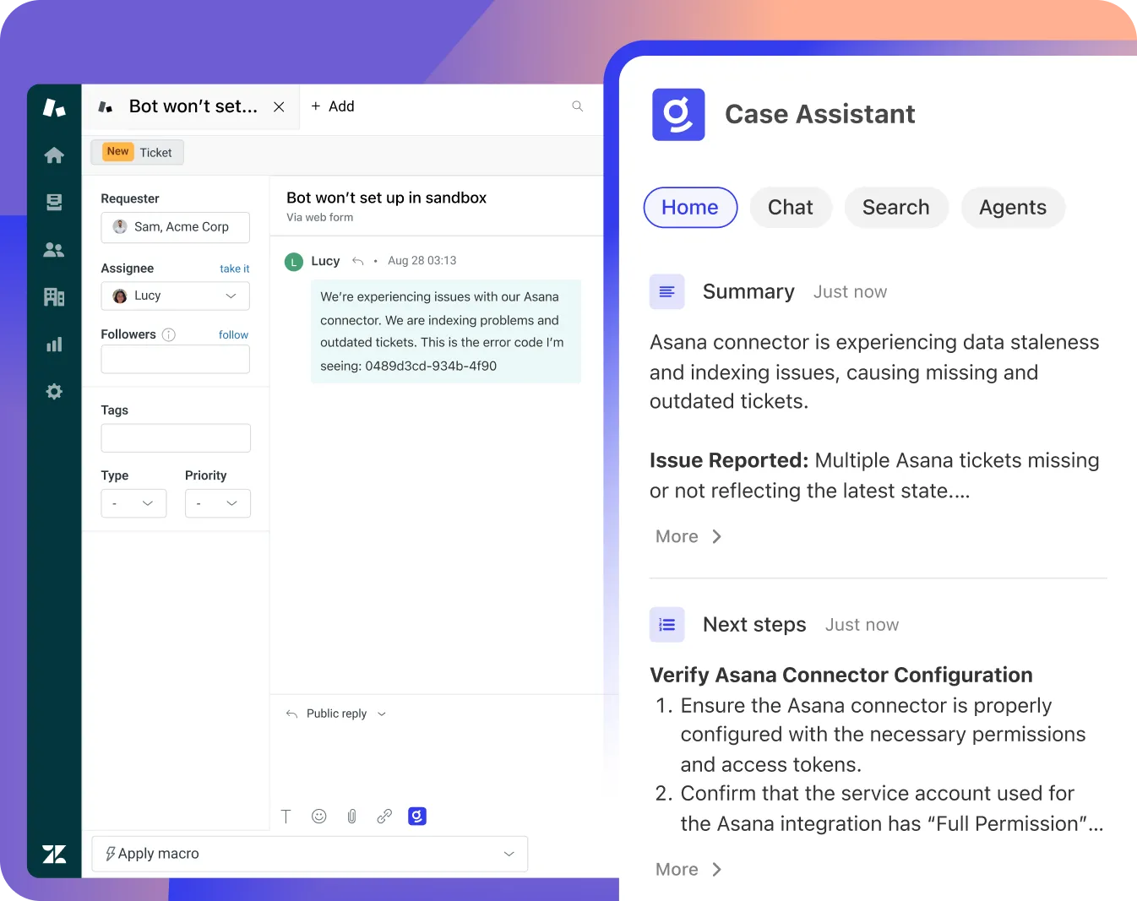The height and width of the screenshot is (901, 1137).
Task: Switch to the Chat tab in Case Assistant
Action: tap(791, 208)
